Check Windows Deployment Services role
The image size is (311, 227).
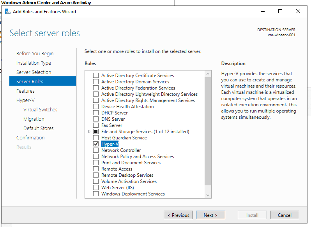click(96, 194)
